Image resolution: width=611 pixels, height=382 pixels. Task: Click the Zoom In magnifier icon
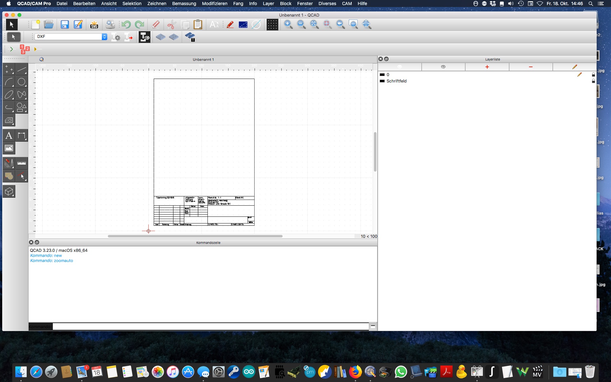click(x=288, y=25)
